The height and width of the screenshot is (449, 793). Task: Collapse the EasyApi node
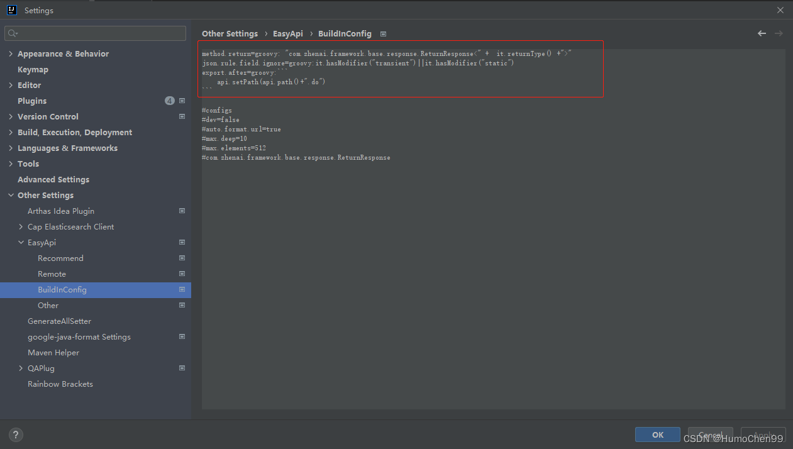point(21,242)
